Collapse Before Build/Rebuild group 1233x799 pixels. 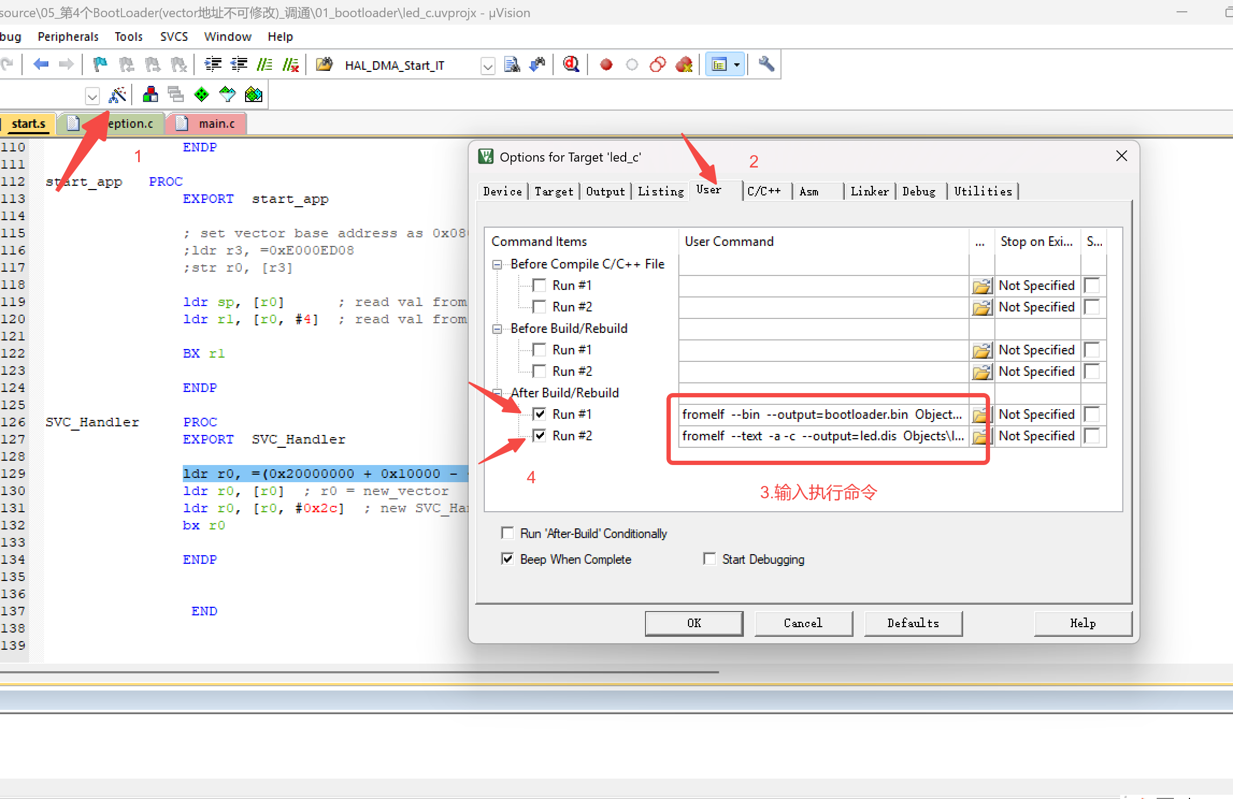[x=497, y=329]
